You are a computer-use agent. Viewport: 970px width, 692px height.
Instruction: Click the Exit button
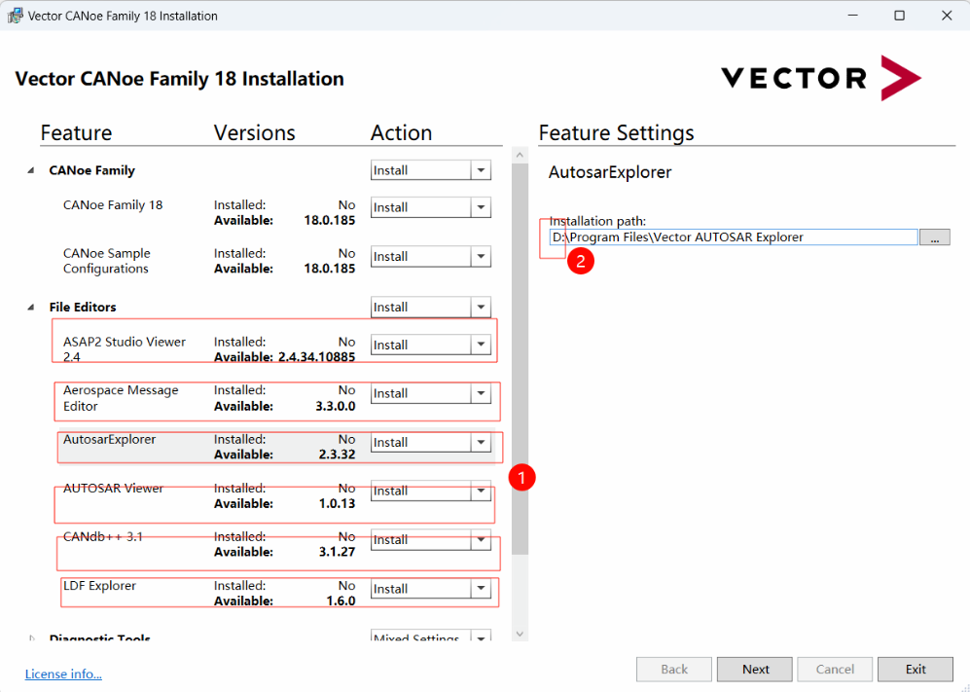(916, 669)
